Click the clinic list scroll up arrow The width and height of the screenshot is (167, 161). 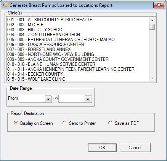click(x=152, y=20)
